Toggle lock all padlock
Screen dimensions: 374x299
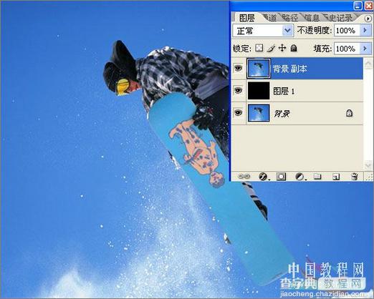(294, 48)
